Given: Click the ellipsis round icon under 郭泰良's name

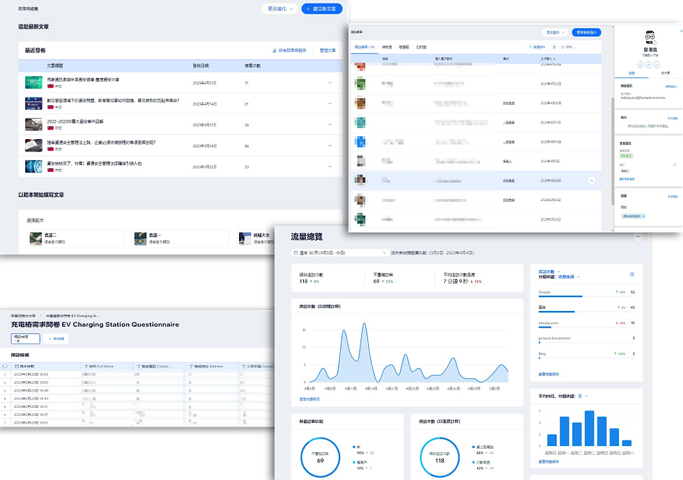Looking at the screenshot, I should tap(657, 64).
